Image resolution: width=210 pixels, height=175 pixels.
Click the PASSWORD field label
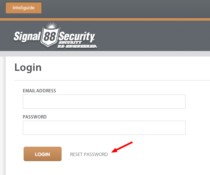pyautogui.click(x=35, y=117)
